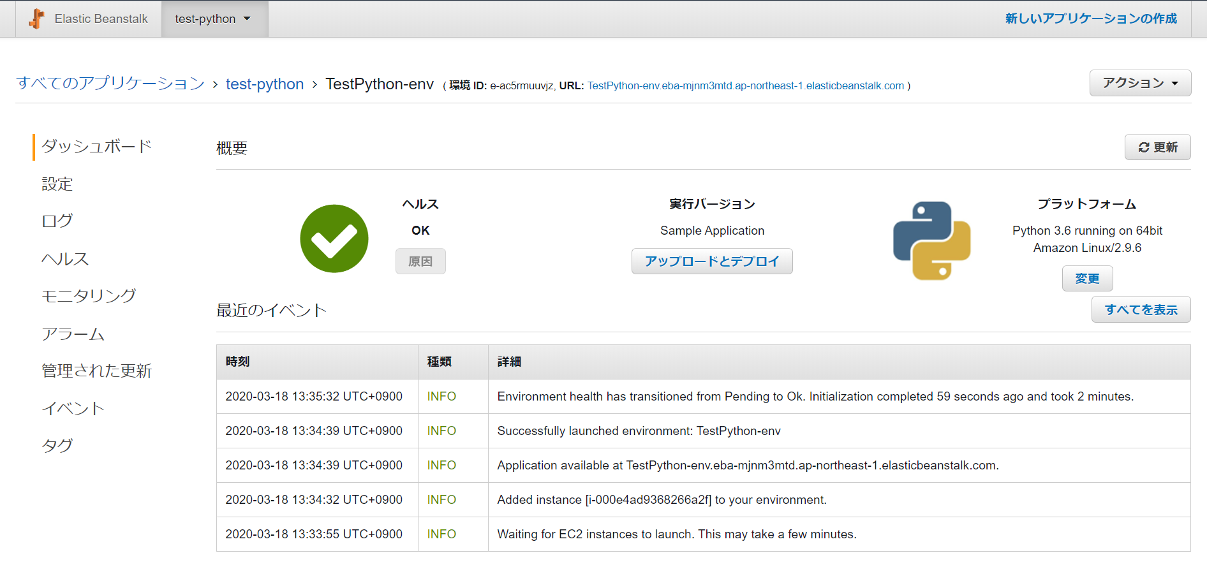Click INFO in the 13:33:55 event row
Screen dimensions: 1207x567
point(441,534)
